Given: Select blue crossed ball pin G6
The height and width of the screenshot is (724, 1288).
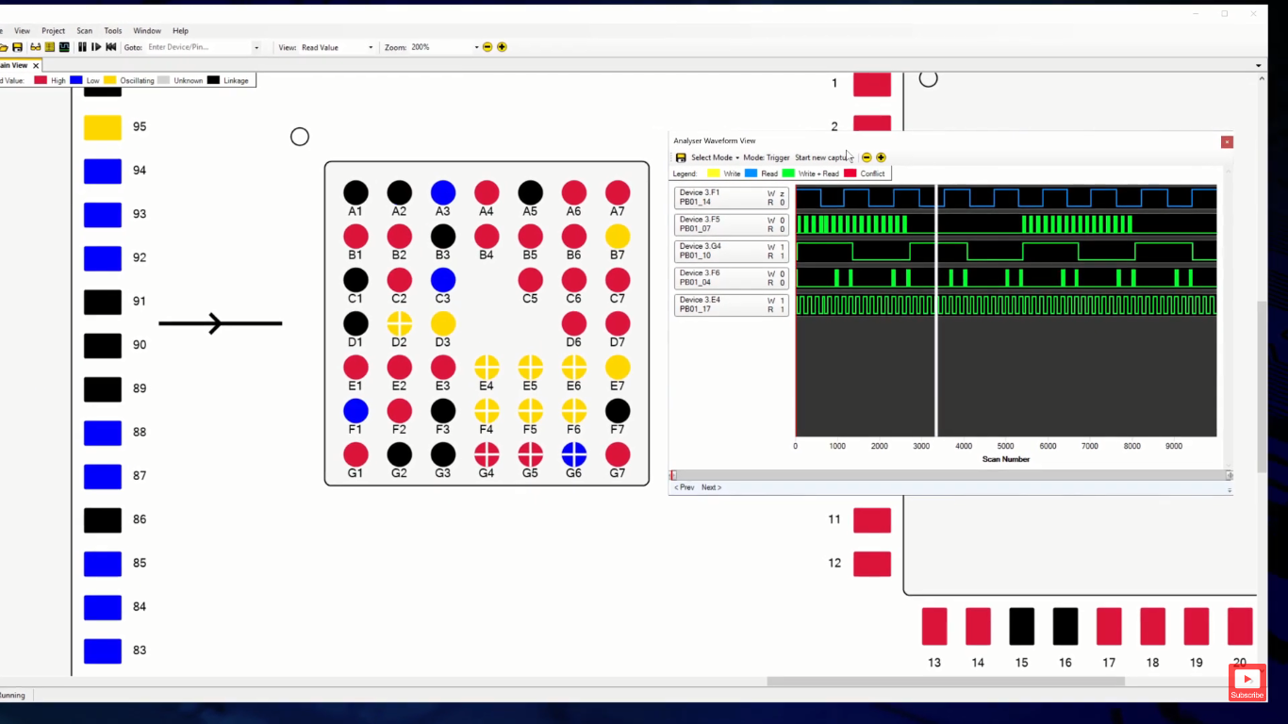Looking at the screenshot, I should pos(574,454).
